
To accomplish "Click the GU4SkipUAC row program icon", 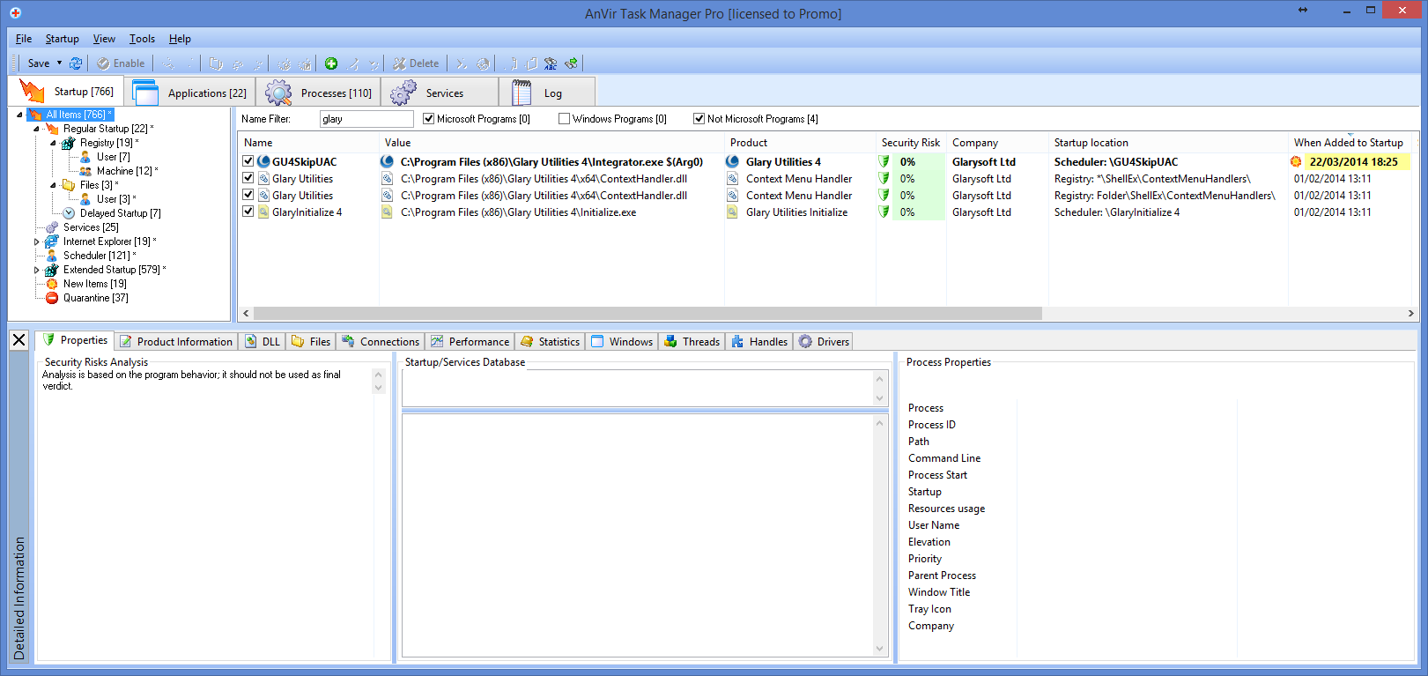I will coord(263,161).
